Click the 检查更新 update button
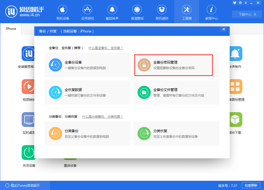The height and width of the screenshot is (190, 264). 251,185
